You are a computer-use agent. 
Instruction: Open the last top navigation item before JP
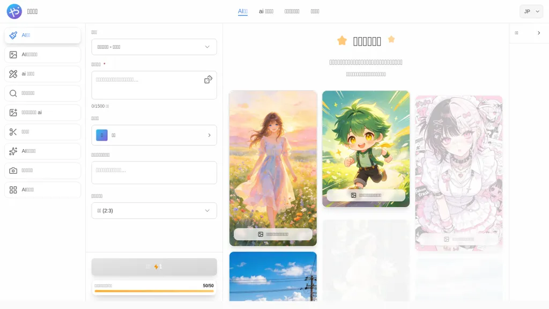click(x=315, y=12)
